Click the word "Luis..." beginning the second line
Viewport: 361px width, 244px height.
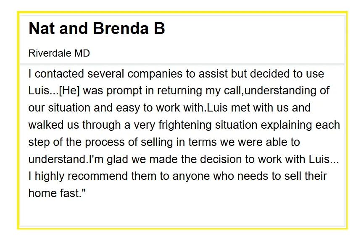click(44, 91)
